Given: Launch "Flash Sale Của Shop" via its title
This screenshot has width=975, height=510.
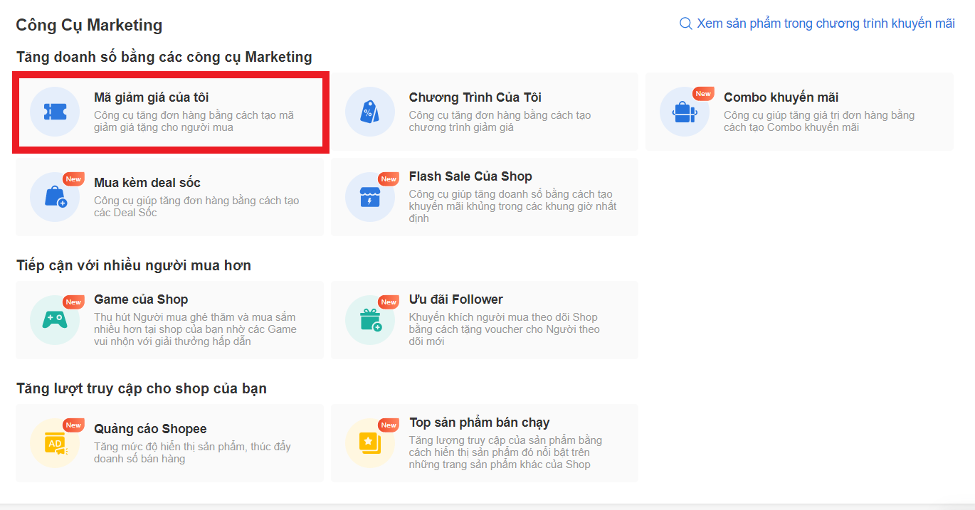Looking at the screenshot, I should pyautogui.click(x=470, y=176).
